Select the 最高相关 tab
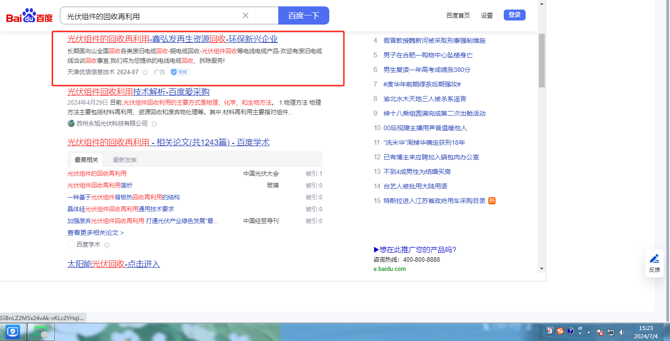This screenshot has height=341, width=670. pos(87,160)
